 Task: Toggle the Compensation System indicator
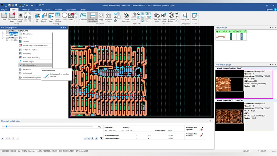click(x=201, y=128)
